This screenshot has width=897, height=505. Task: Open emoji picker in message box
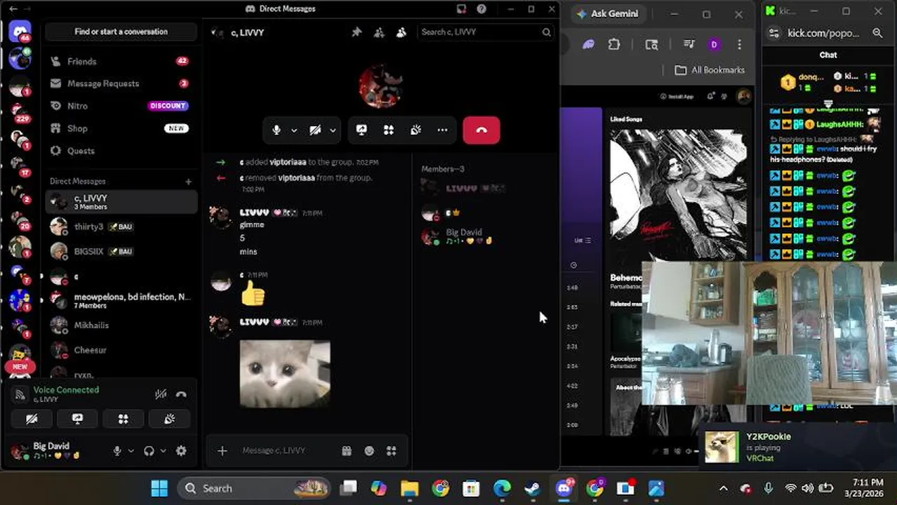point(369,451)
